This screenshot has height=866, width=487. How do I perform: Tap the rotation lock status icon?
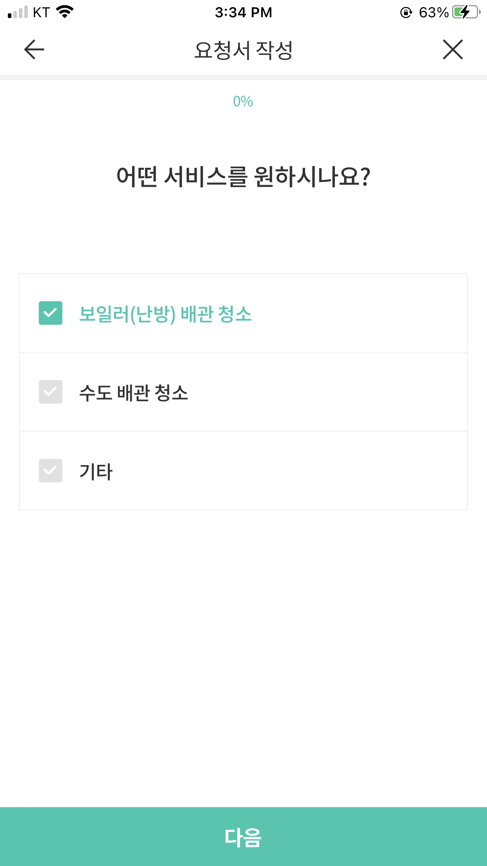(406, 13)
